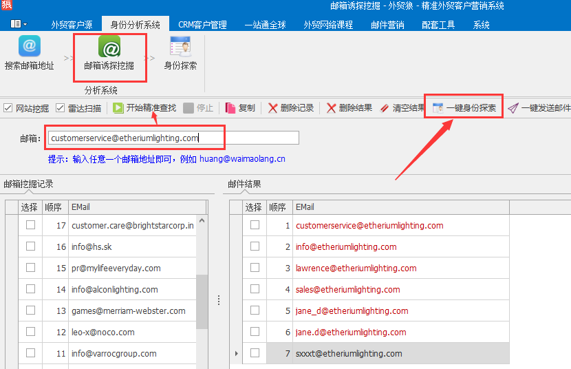This screenshot has height=369, width=571.
Task: Click the 顺序 column header in 邮件结果
Action: (x=279, y=207)
